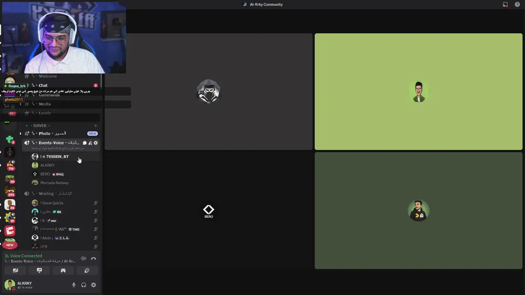The width and height of the screenshot is (525, 295).
Task: Open the Photo channel
Action: point(61,134)
